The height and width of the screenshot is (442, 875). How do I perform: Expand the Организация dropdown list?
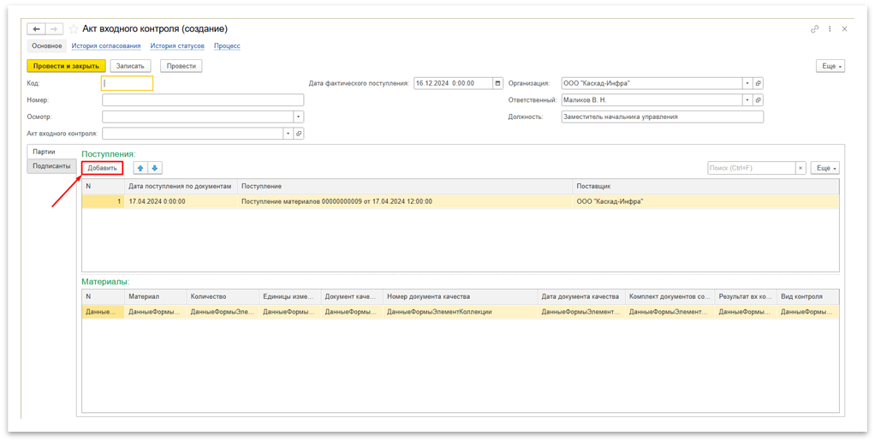click(747, 83)
